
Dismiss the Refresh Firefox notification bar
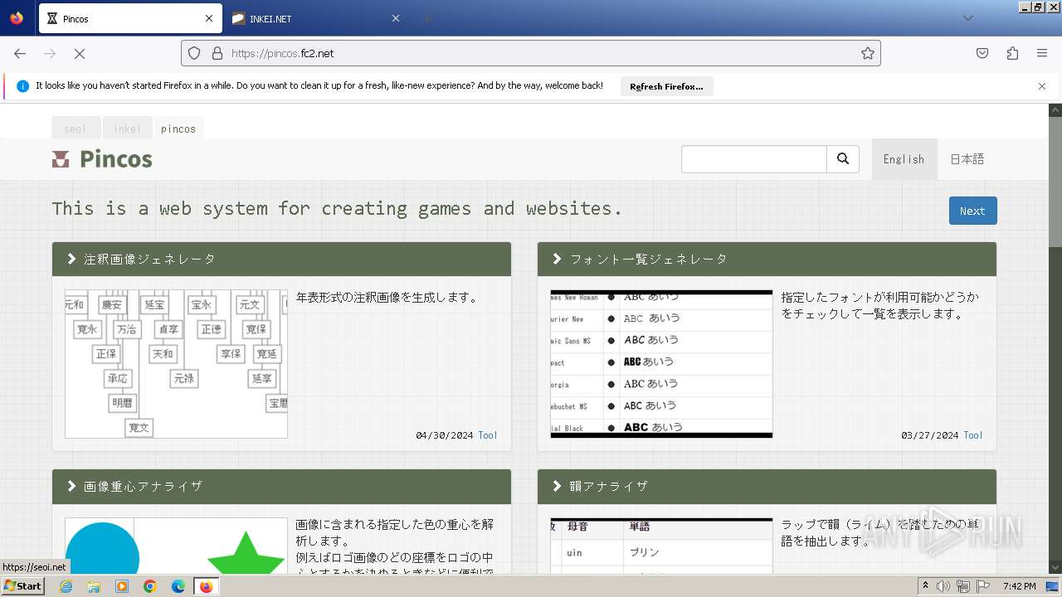pos(1042,86)
